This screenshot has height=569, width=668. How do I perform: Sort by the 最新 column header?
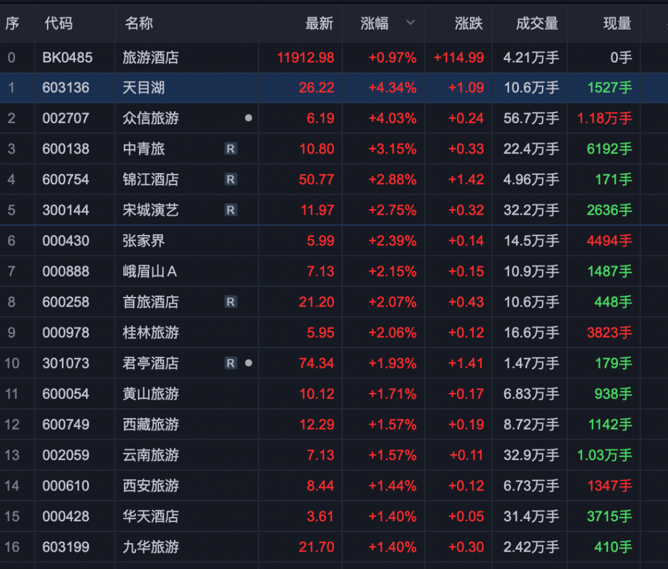point(319,24)
